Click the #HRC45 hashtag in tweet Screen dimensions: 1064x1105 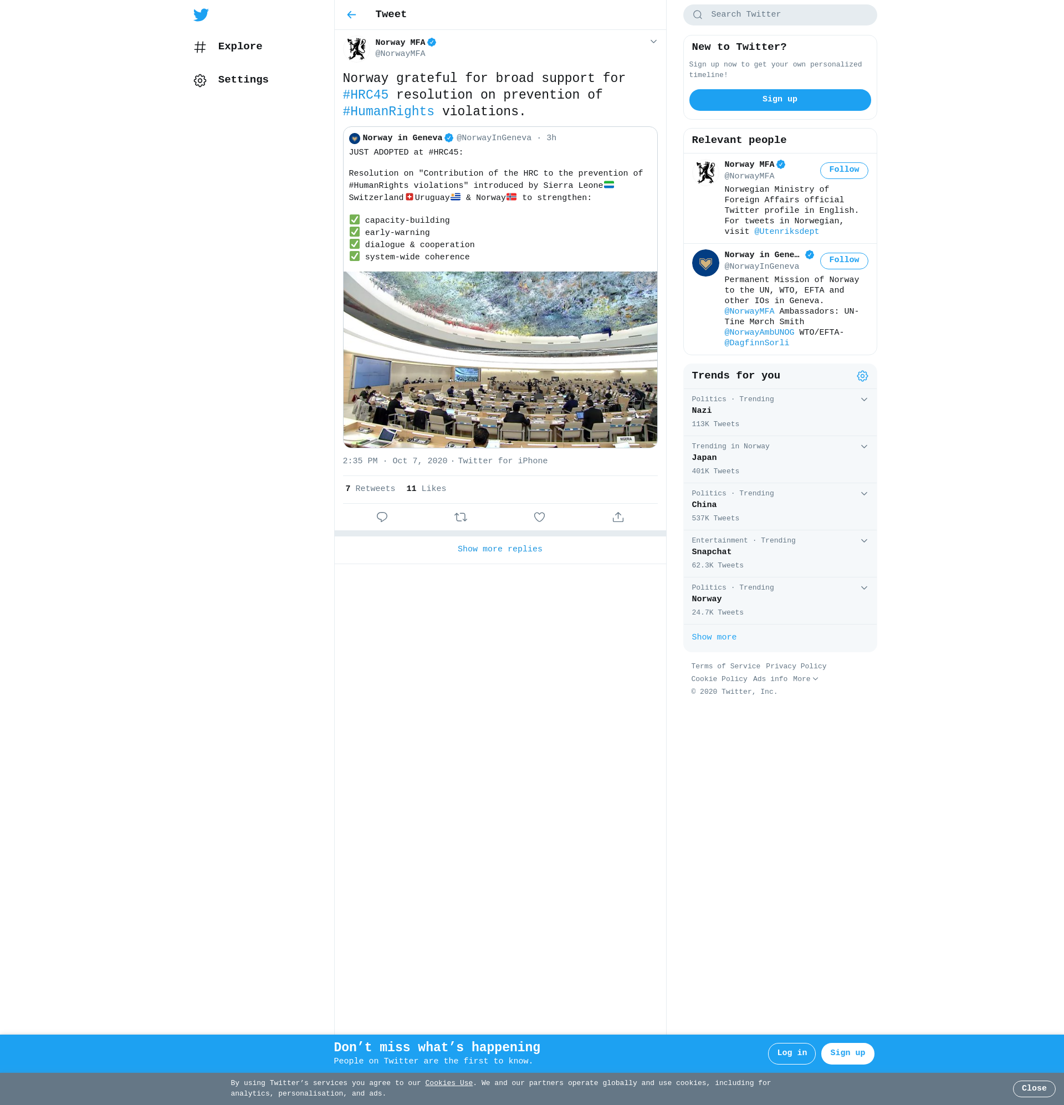365,95
